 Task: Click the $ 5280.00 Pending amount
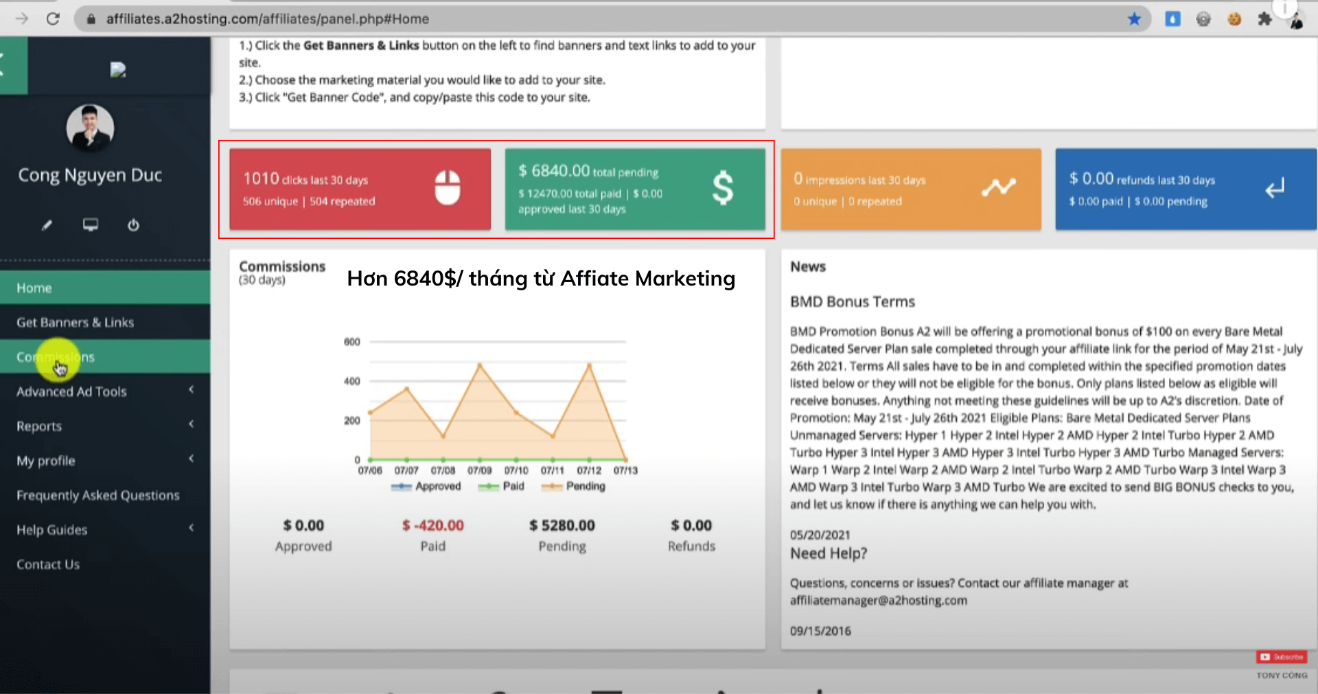coord(562,525)
